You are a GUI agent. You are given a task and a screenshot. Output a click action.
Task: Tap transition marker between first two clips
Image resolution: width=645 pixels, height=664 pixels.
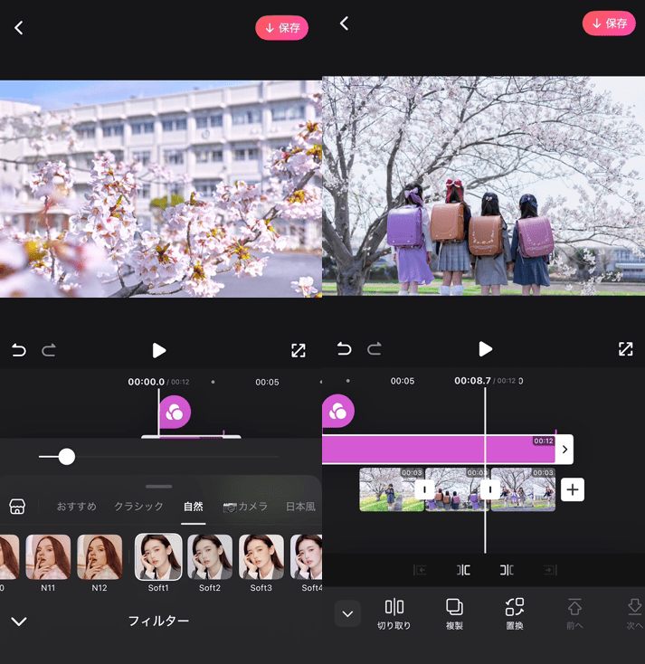pyautogui.click(x=424, y=489)
